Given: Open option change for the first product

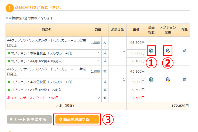Looking at the screenshot, I should (x=168, y=50).
